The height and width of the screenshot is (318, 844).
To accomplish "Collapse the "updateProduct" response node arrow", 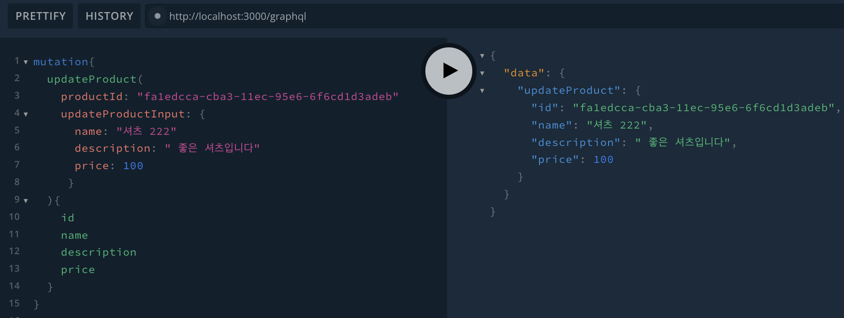I will pos(482,91).
